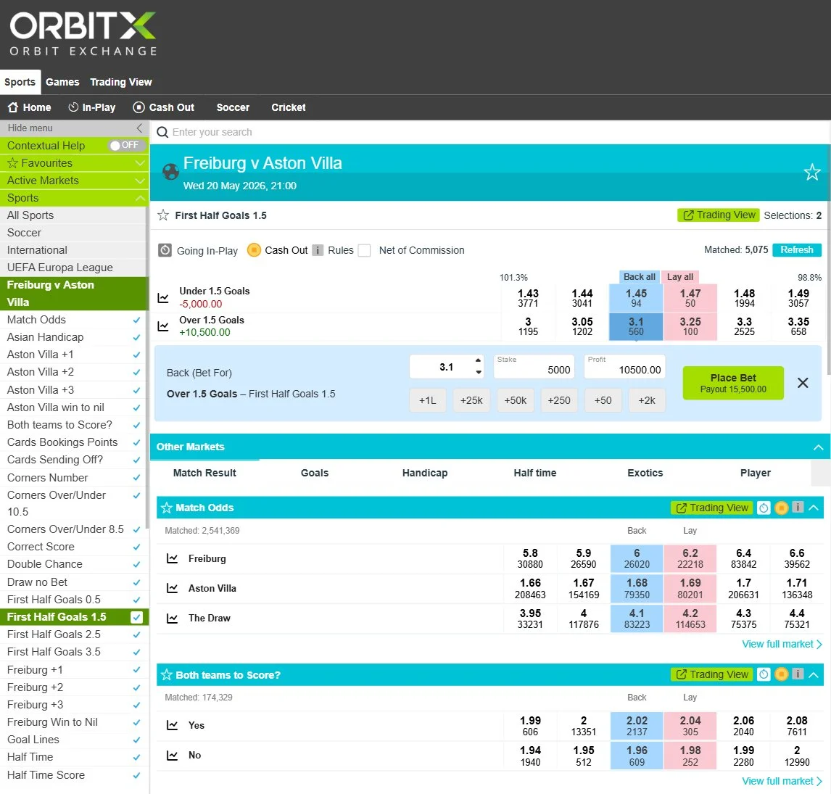Select the Goals market tab
Screen dimensions: 831x794
pos(315,473)
